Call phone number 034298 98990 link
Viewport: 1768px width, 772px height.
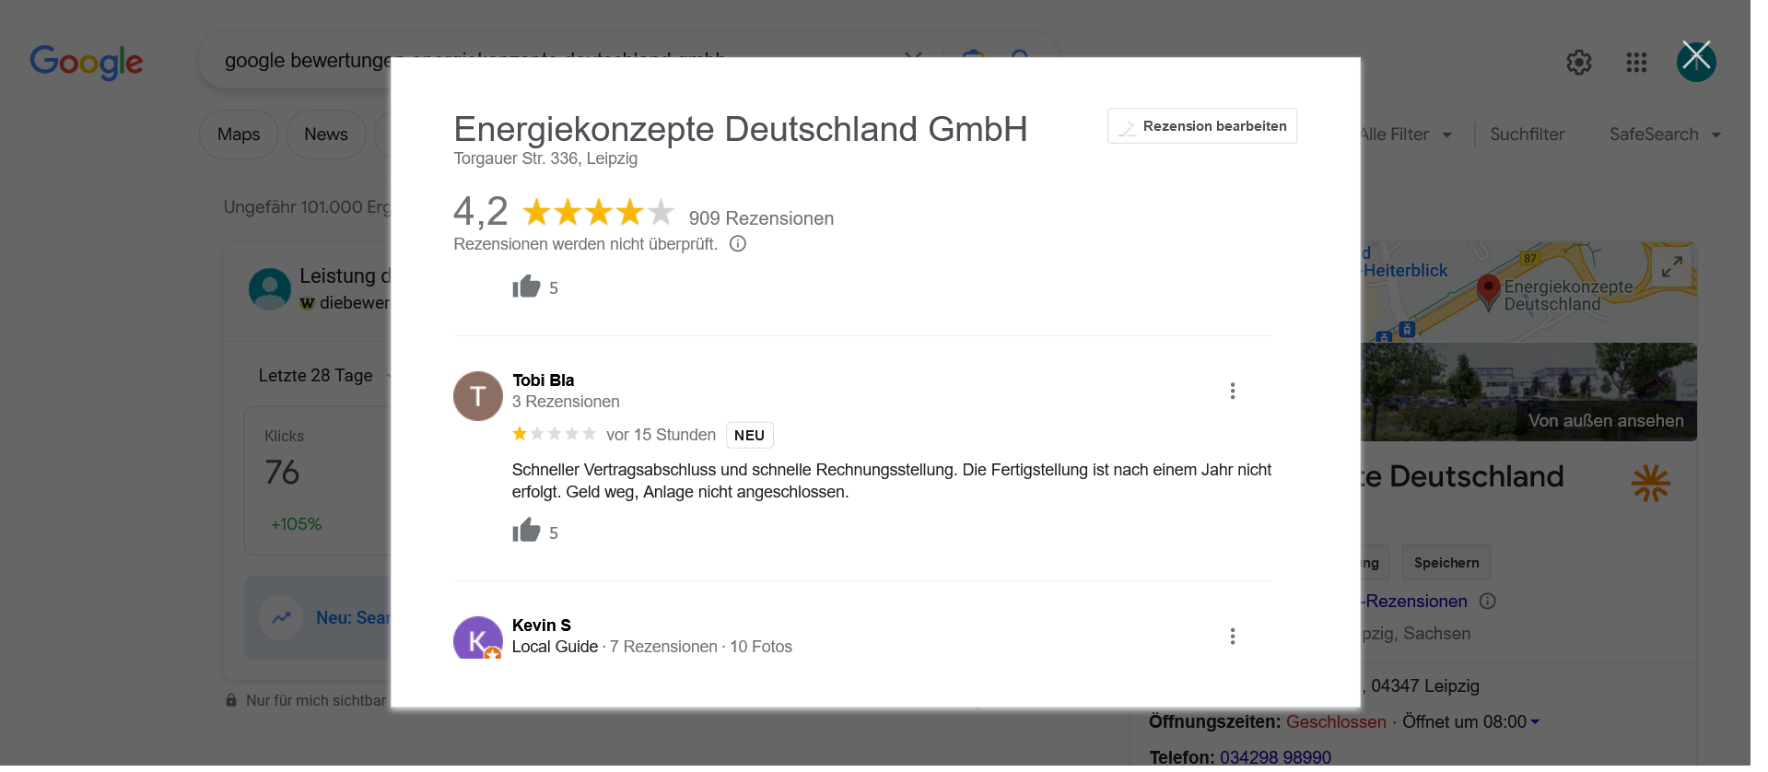pos(1275,757)
